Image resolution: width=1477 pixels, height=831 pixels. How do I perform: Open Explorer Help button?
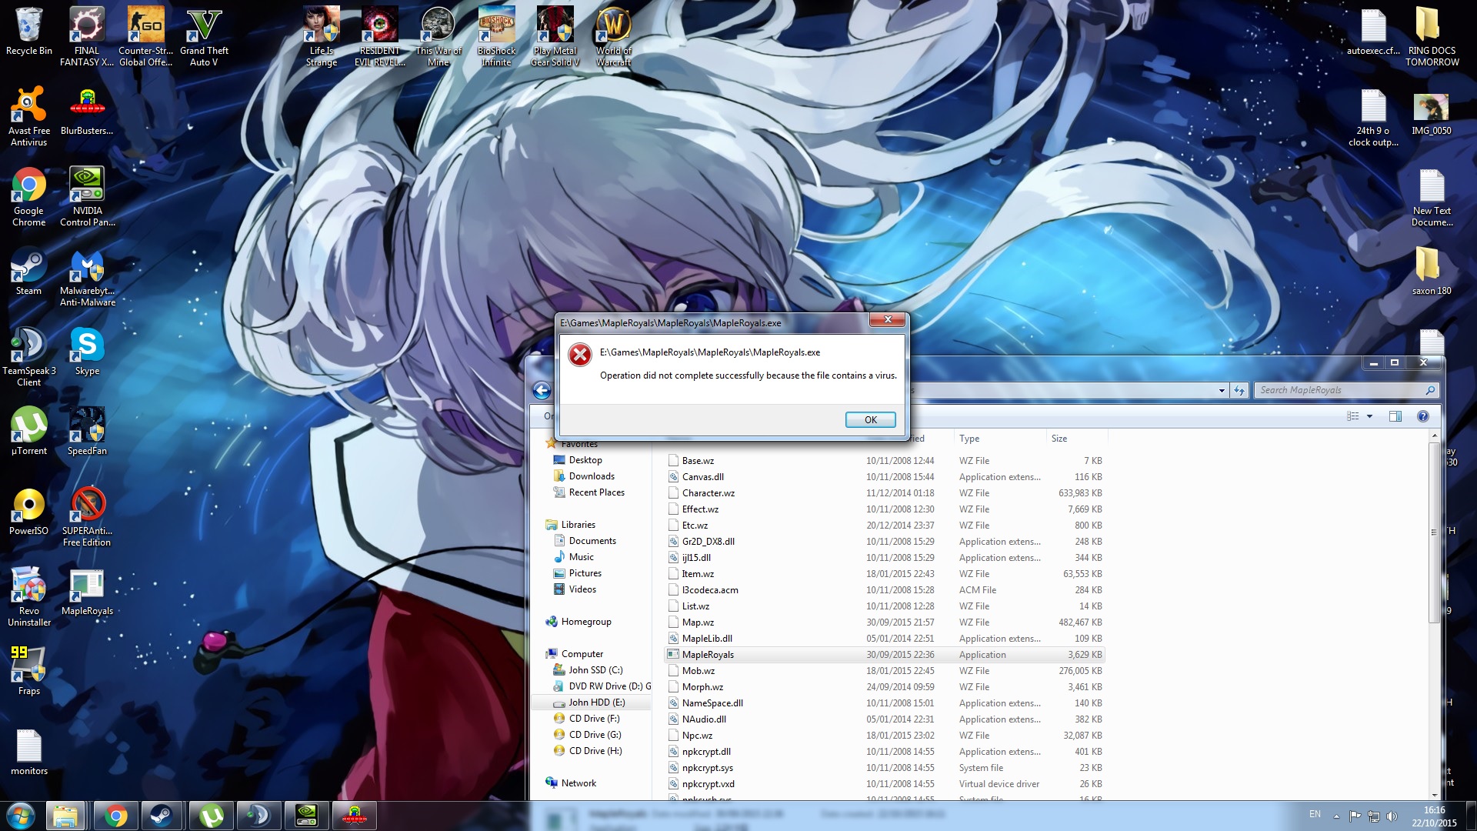pyautogui.click(x=1423, y=416)
